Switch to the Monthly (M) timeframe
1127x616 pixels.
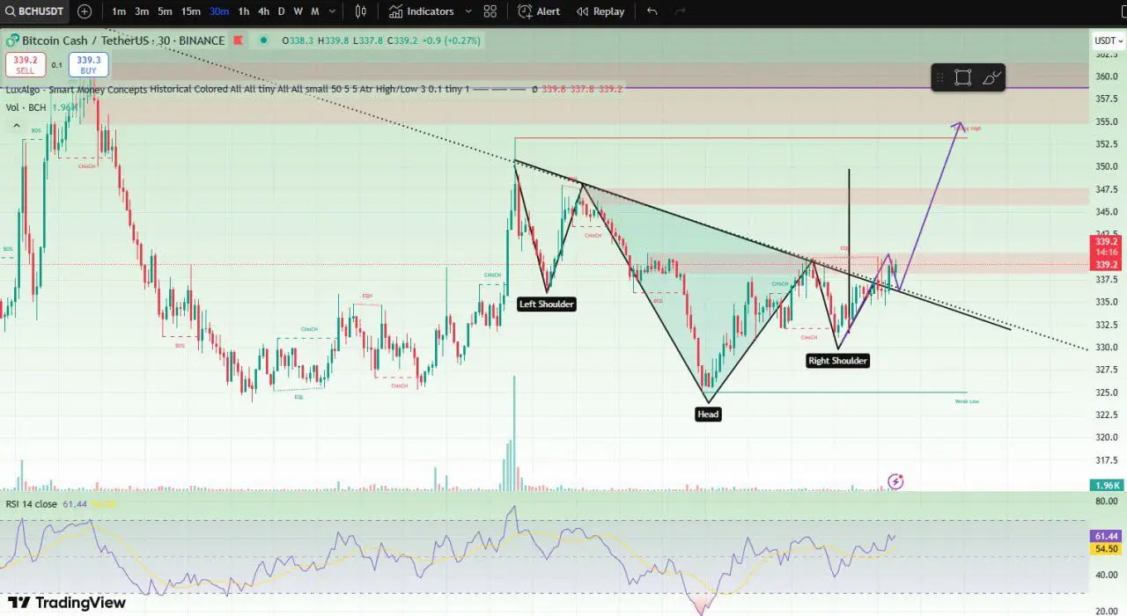coord(314,11)
